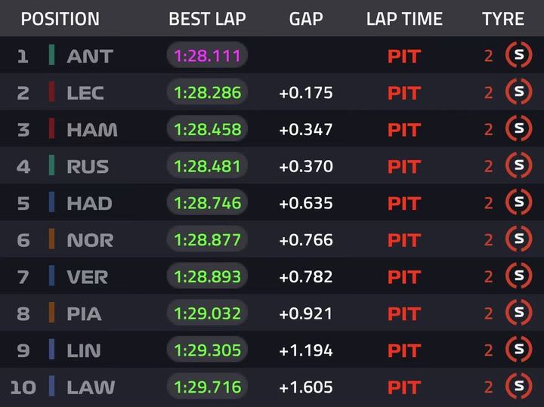Click the soft tyre icon in RUS's row
The image size is (544, 407).
518,165
